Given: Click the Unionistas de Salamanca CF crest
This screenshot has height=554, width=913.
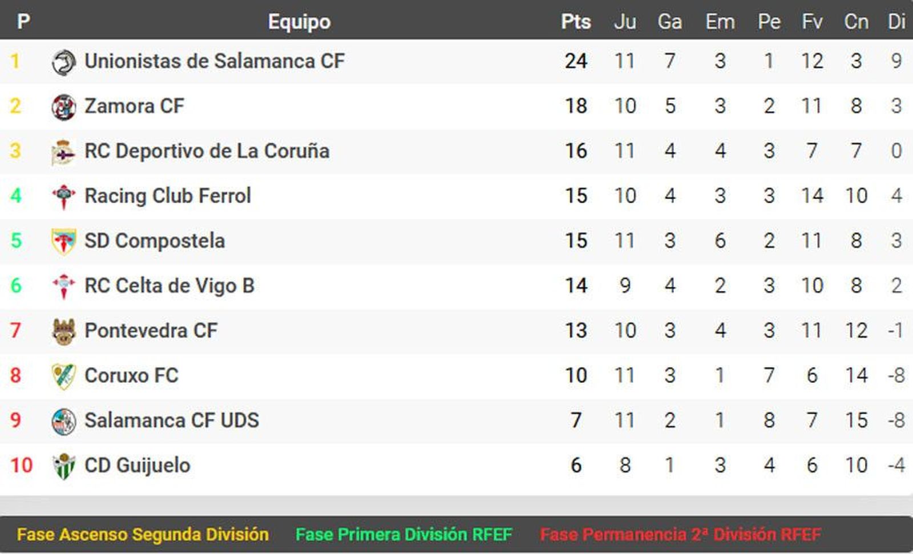Looking at the screenshot, I should tap(63, 62).
